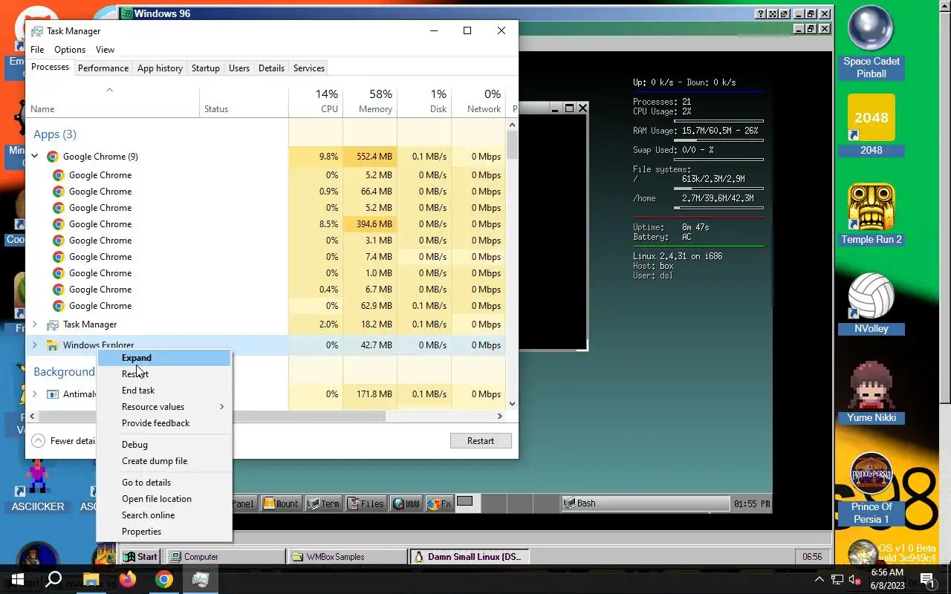951x594 pixels.
Task: Collapse view with Fewer details arrow
Action: coord(38,441)
